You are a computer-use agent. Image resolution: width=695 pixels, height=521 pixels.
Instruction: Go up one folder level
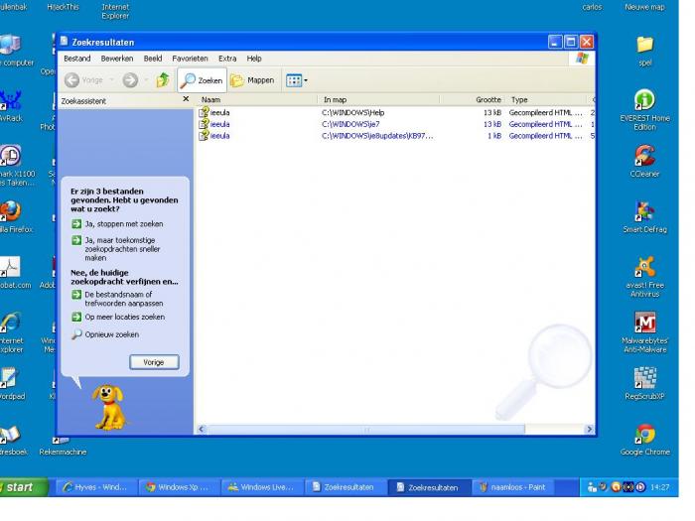(163, 80)
